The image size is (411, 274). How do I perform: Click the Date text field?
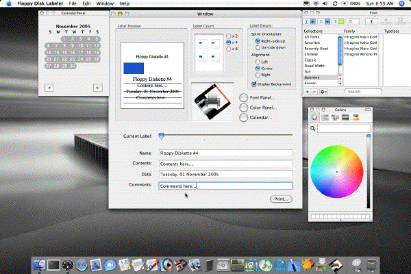[x=225, y=174]
